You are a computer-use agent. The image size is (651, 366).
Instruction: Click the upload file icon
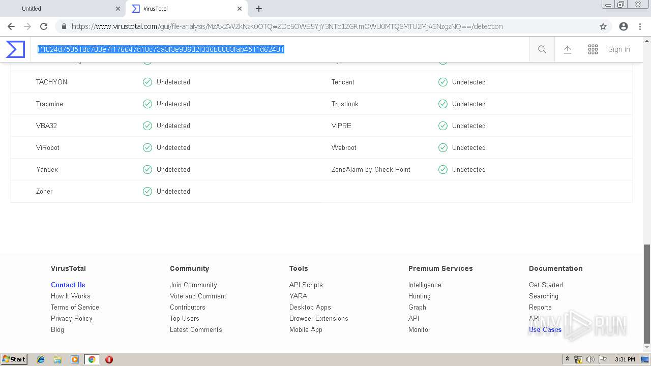pyautogui.click(x=568, y=49)
